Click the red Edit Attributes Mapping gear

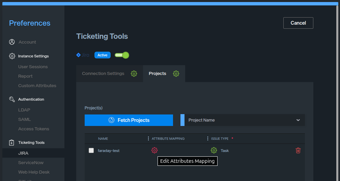point(154,150)
